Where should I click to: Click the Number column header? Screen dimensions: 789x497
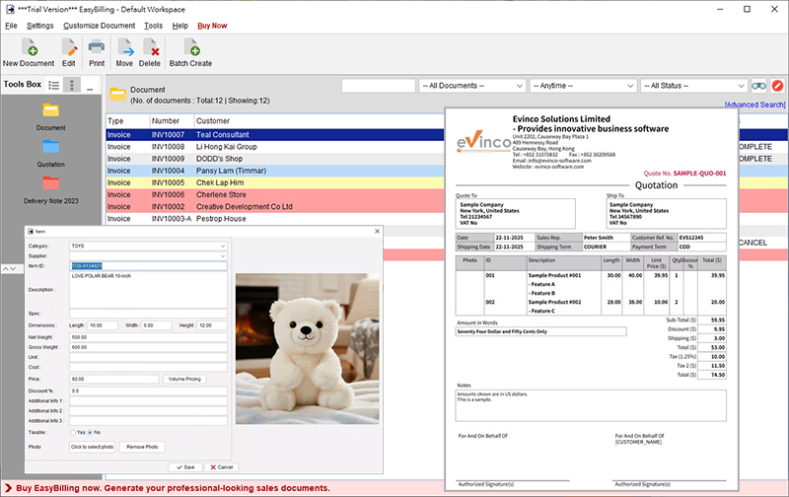pyautogui.click(x=172, y=121)
